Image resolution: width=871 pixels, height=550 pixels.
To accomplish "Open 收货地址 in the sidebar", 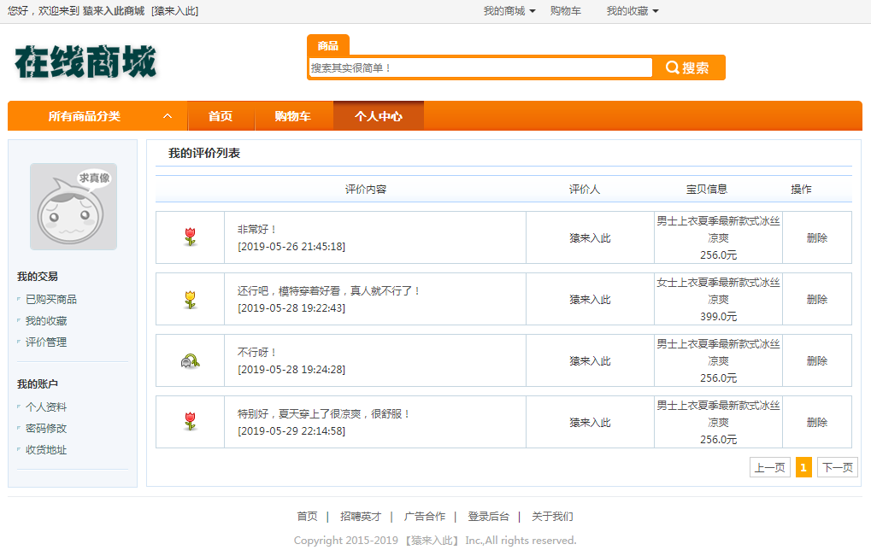I will pos(46,449).
